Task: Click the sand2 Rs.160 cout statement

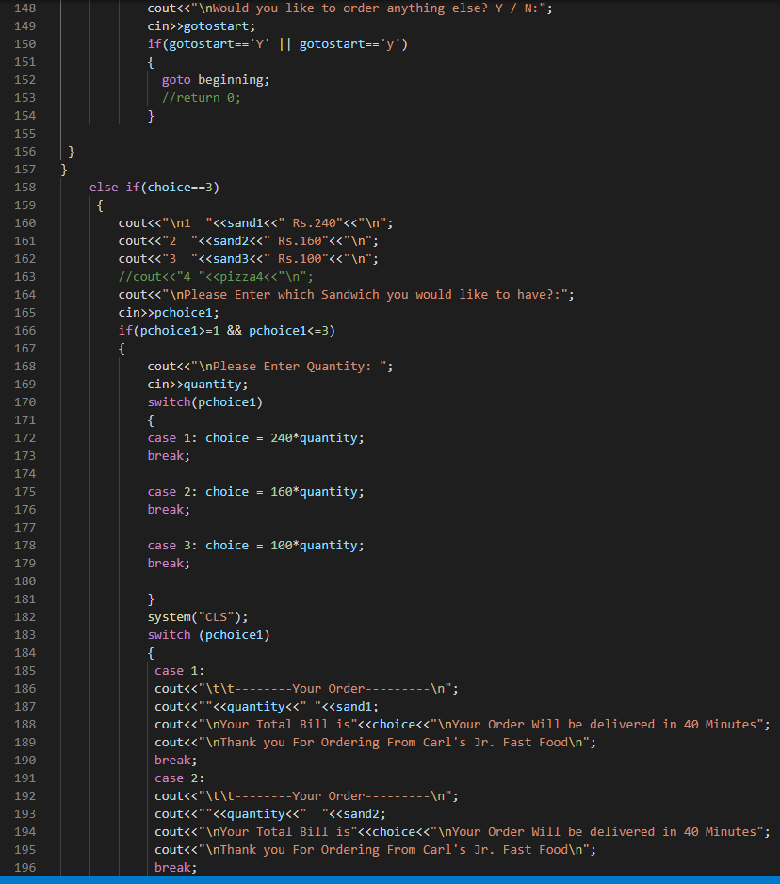Action: tap(249, 241)
